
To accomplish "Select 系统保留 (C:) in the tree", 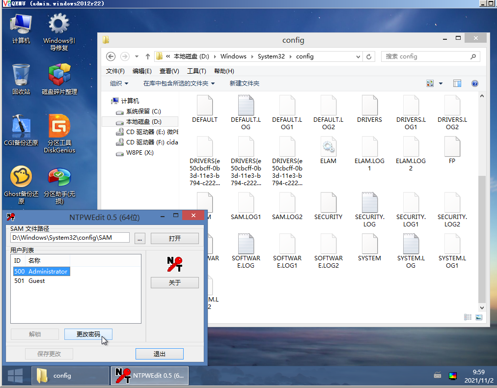I will [138, 111].
